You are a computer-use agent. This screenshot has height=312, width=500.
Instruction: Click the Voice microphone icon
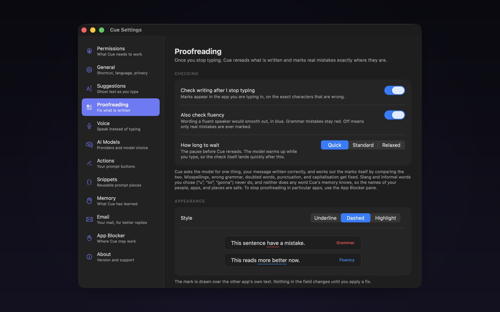coord(89,126)
